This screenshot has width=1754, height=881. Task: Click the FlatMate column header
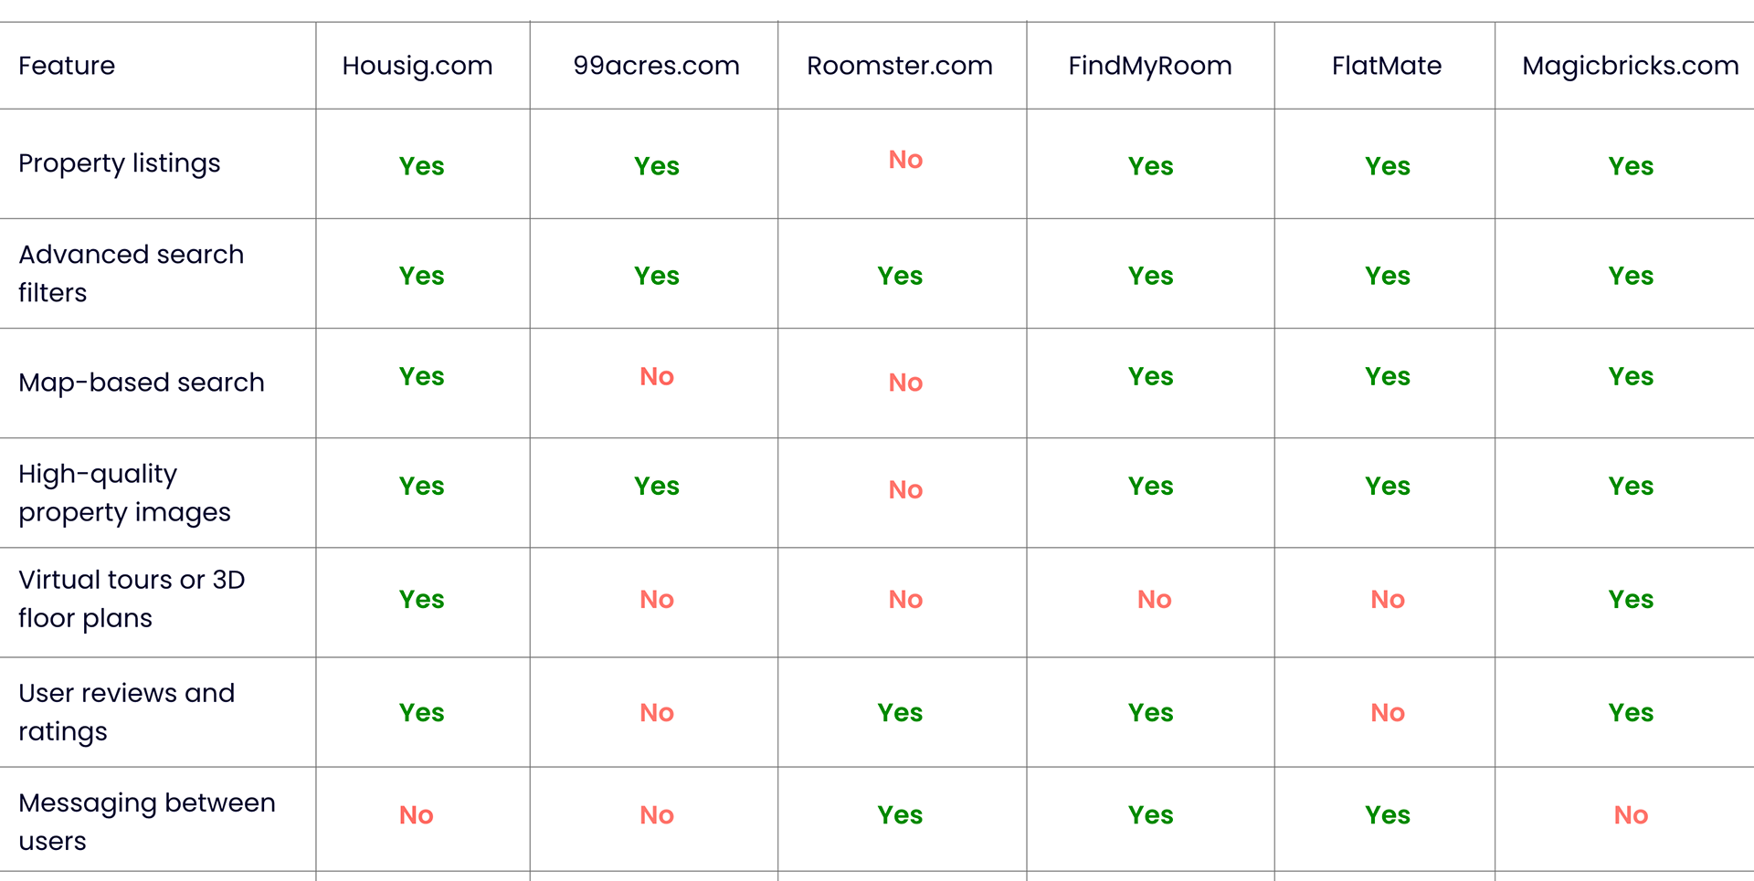coord(1386,66)
